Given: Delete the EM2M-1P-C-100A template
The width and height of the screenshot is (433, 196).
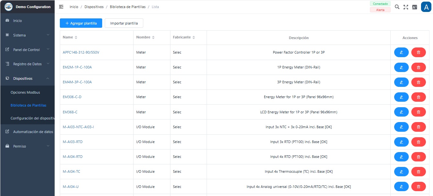Looking at the screenshot, I should coord(418,67).
